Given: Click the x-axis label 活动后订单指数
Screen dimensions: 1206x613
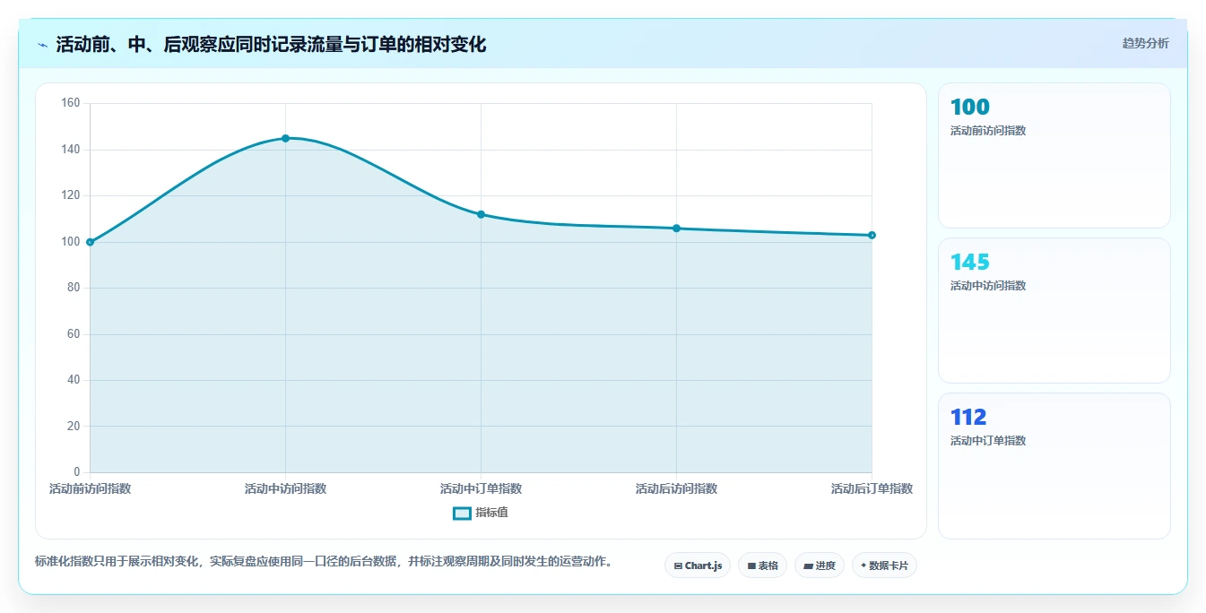Looking at the screenshot, I should coord(872,488).
